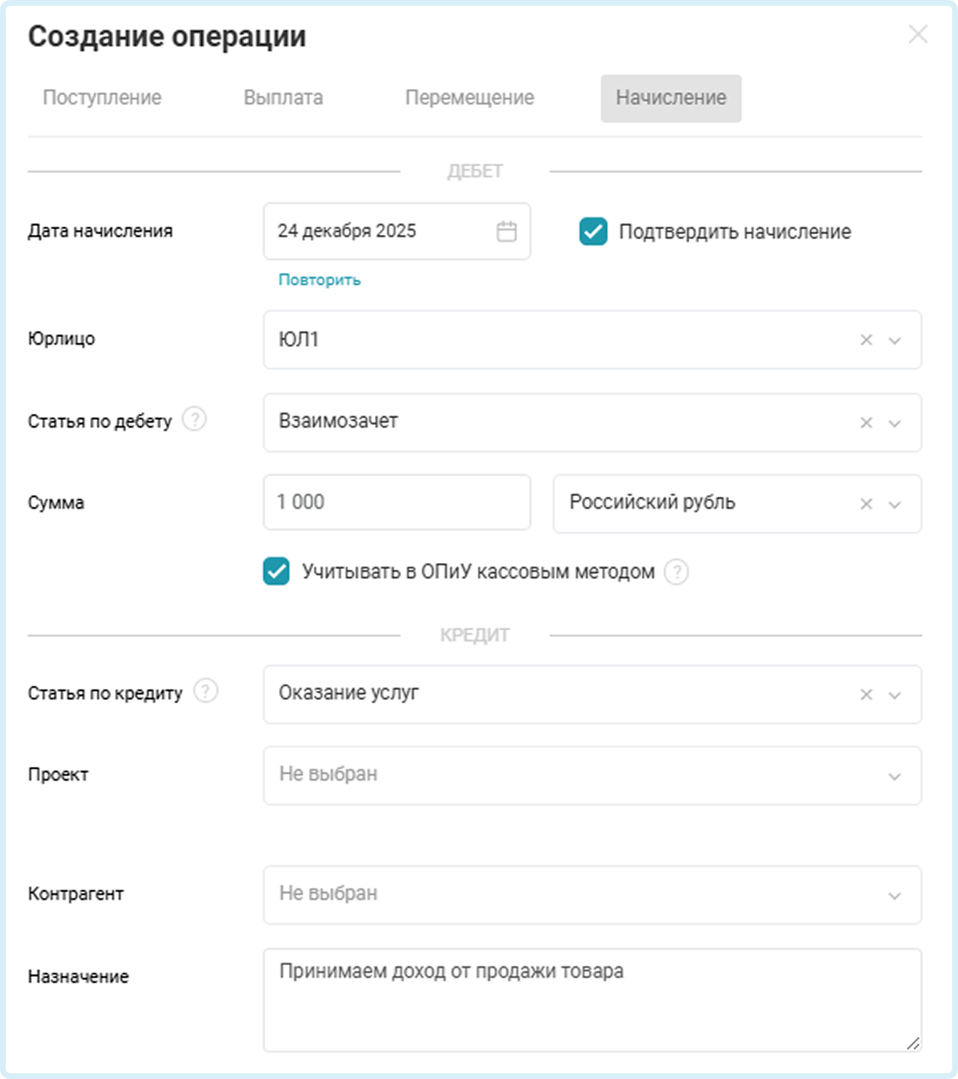
Task: Expand the currency dropdown chevron
Action: [x=894, y=505]
